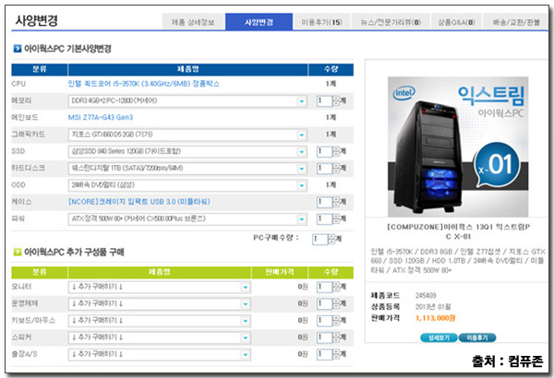Click the 스피커 quantity stepper arrows
Screen dimensions: 554x378
336,337
